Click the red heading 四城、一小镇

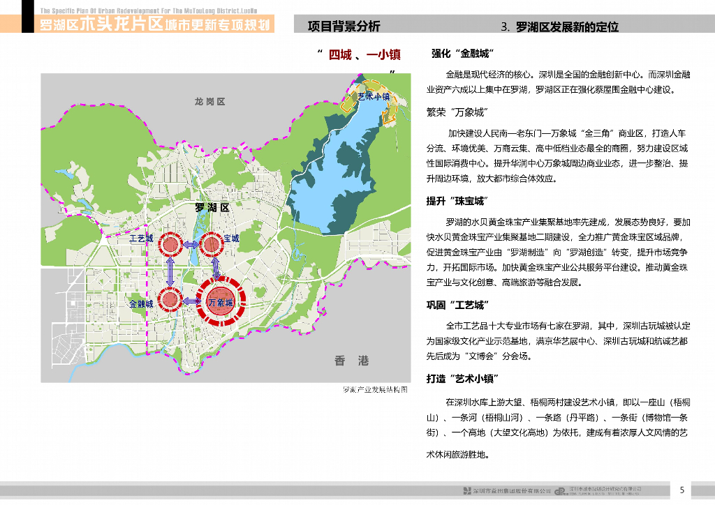pyautogui.click(x=364, y=55)
